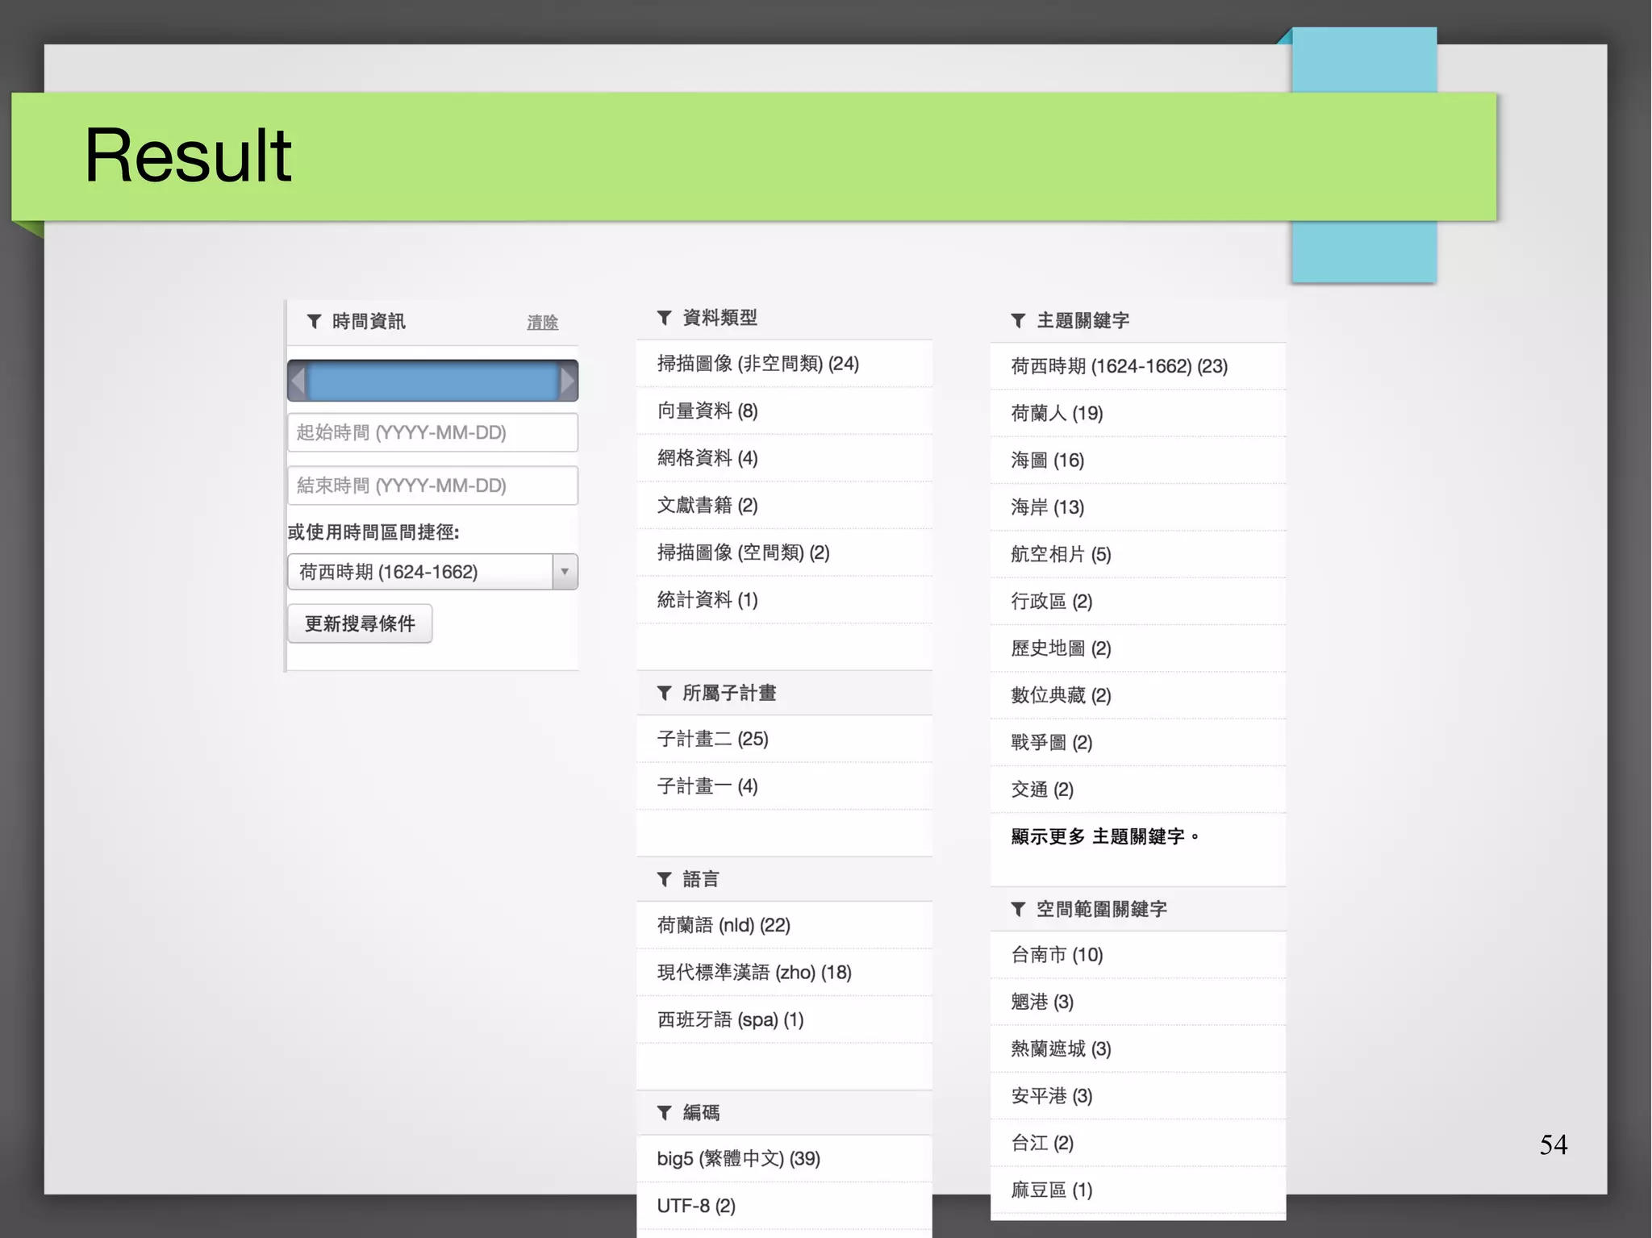The height and width of the screenshot is (1238, 1652).
Task: Click the 更新搜尋條件 button
Action: click(x=360, y=623)
